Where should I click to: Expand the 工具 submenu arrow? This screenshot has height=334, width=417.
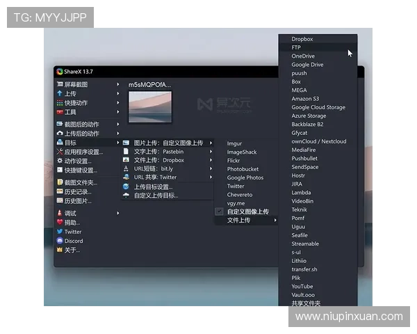(x=118, y=112)
